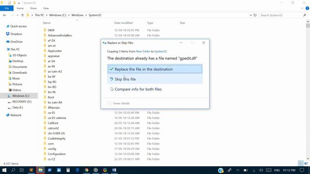Open Quick access in navigation pane
The width and height of the screenshot is (310, 174).
(x=18, y=26)
